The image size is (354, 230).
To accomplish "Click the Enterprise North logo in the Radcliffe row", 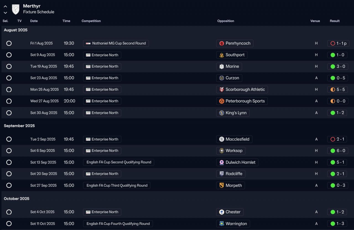I will tap(88, 174).
